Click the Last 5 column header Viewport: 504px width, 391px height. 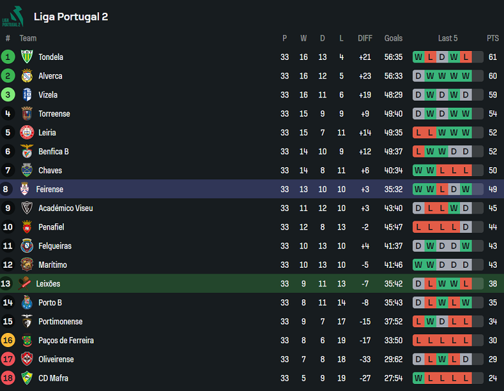448,38
